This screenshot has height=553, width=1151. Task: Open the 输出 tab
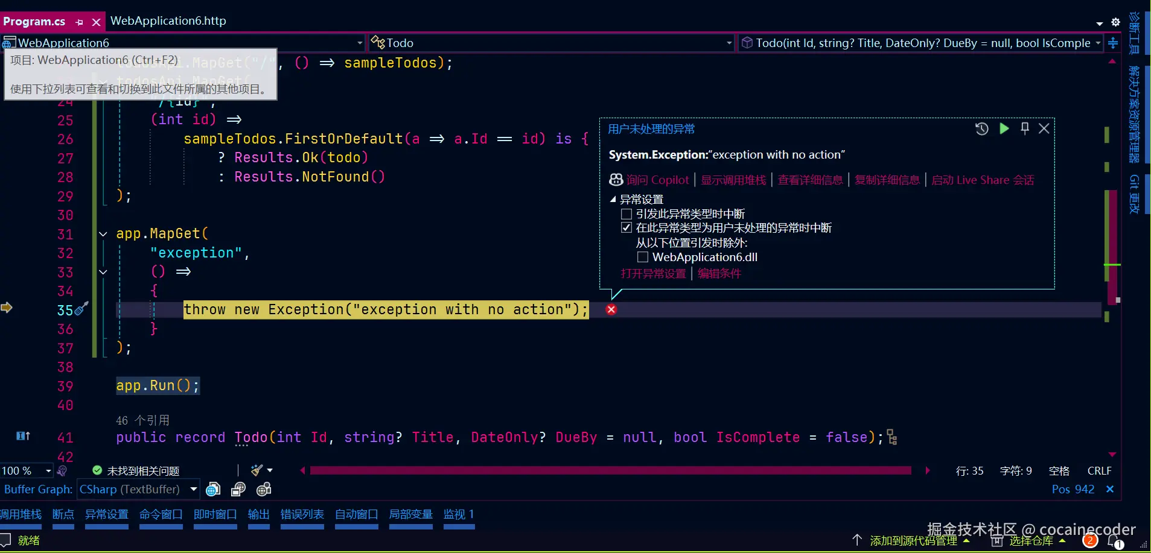point(259,514)
